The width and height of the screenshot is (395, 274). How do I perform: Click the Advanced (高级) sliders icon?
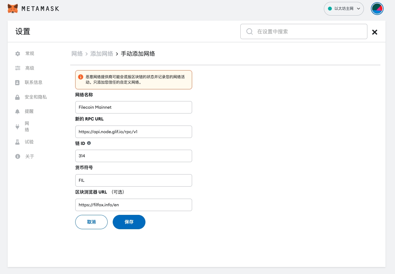coord(17,68)
